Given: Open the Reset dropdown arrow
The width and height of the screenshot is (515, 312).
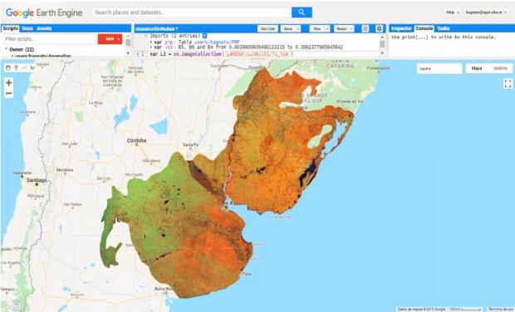Looking at the screenshot, I should tap(351, 28).
